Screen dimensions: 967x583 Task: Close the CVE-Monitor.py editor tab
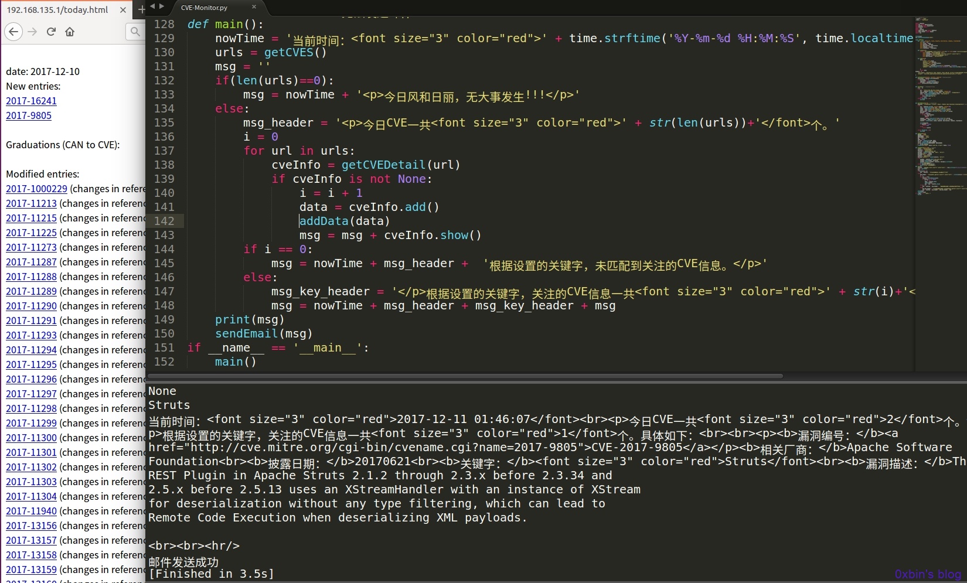[x=254, y=8]
